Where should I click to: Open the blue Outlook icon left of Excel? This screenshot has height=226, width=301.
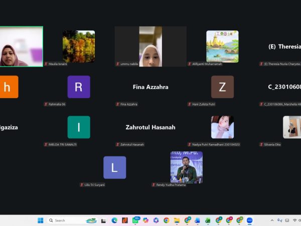(x=197, y=220)
